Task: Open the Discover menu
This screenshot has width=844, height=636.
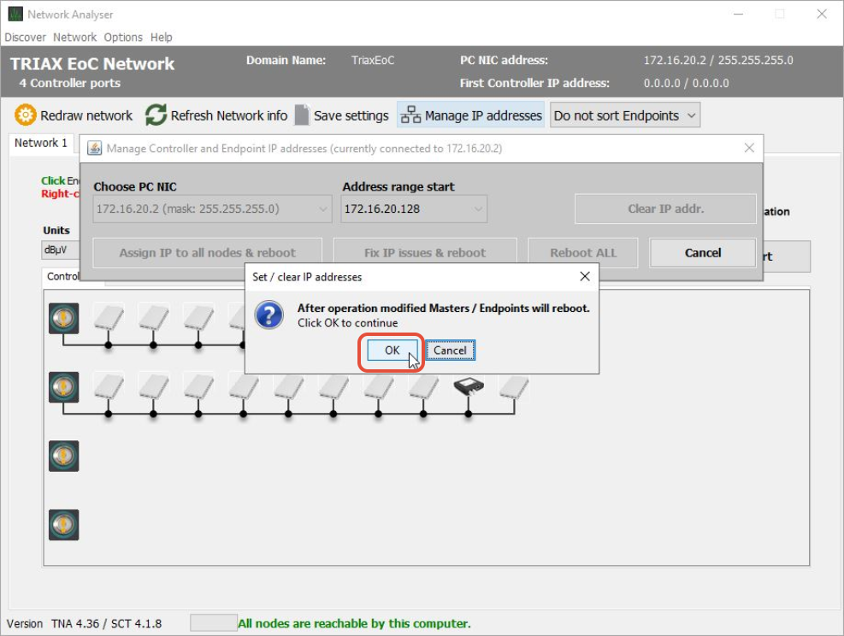Action: click(26, 37)
